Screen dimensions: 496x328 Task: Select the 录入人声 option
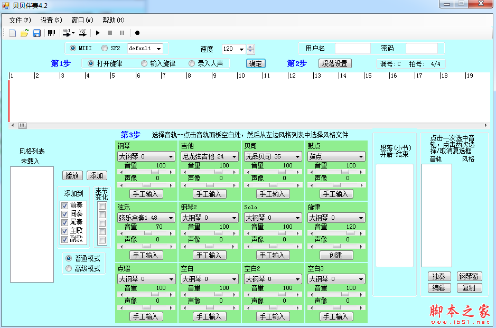point(192,63)
